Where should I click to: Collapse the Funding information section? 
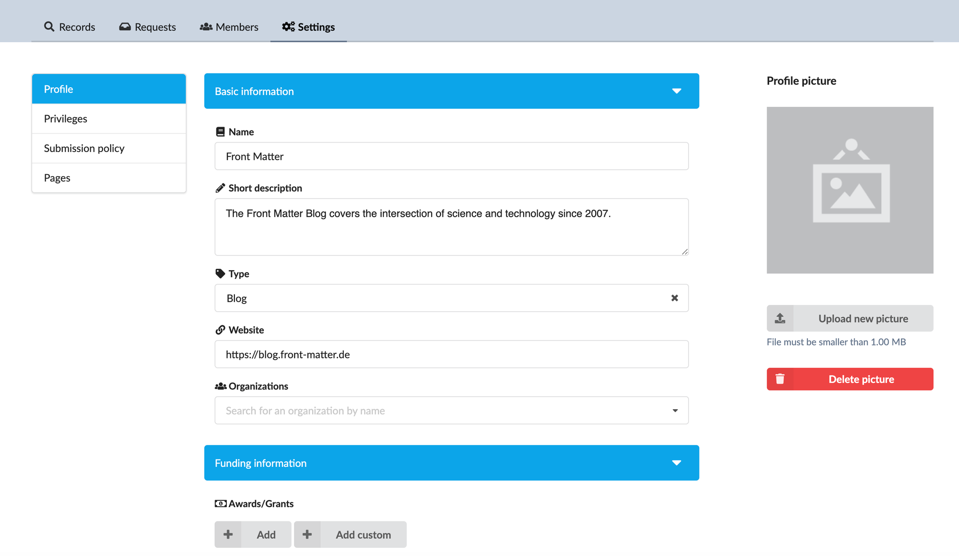(x=677, y=463)
